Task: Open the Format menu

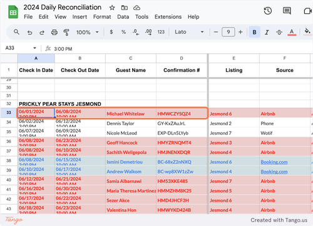Action: 102,17
